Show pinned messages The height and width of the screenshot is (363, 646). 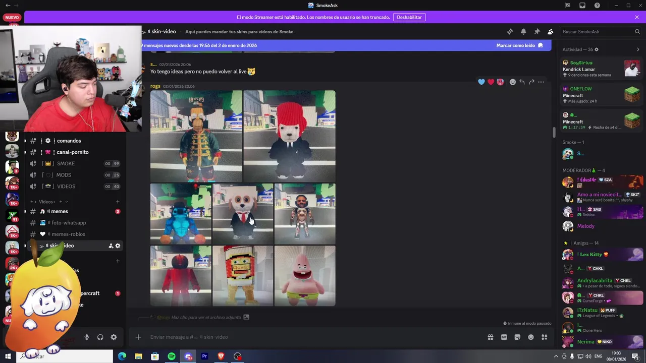tap(537, 31)
